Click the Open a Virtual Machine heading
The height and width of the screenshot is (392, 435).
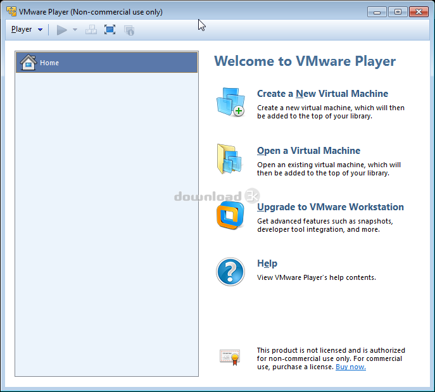[308, 151]
